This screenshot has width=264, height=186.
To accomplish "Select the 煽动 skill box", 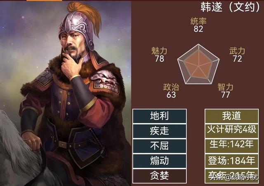I will coord(160,161).
